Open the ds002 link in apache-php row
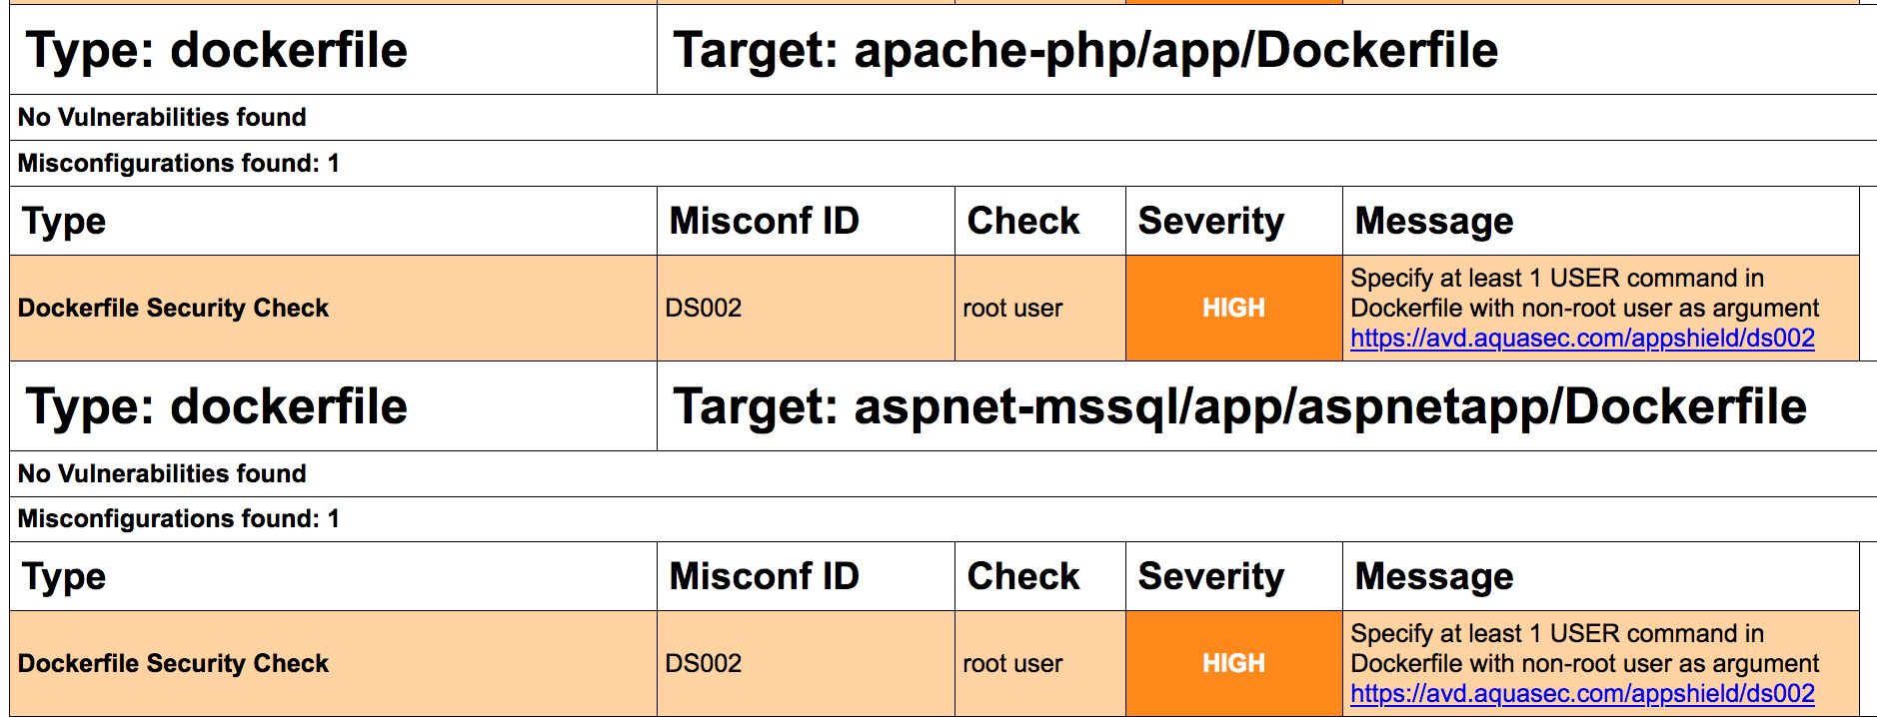The width and height of the screenshot is (1877, 717). point(1582,339)
